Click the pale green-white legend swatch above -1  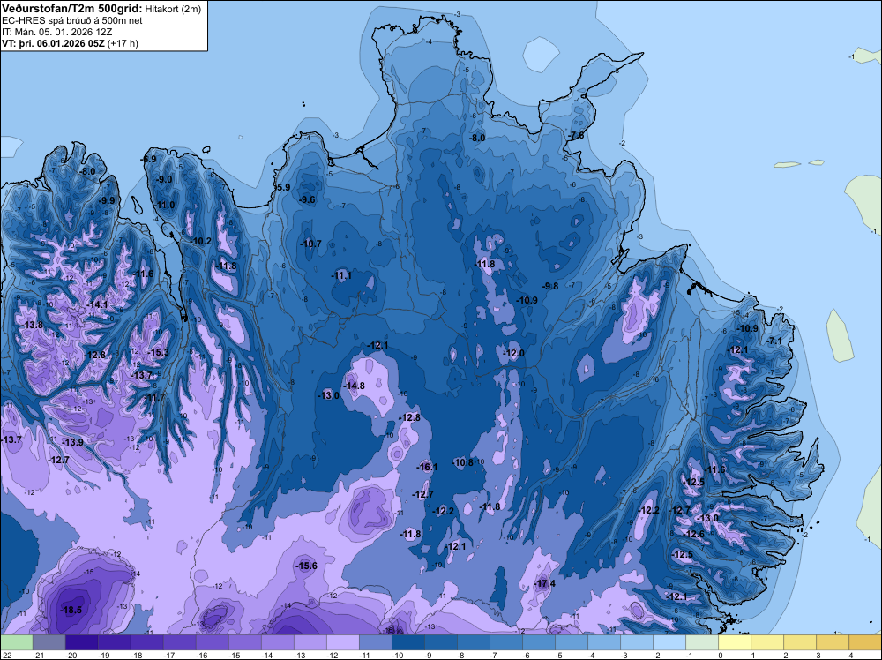701,642
